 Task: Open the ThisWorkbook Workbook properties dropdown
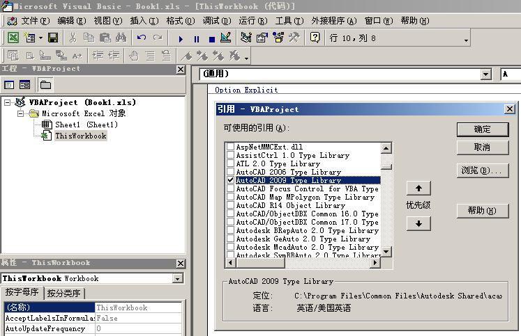click(178, 279)
